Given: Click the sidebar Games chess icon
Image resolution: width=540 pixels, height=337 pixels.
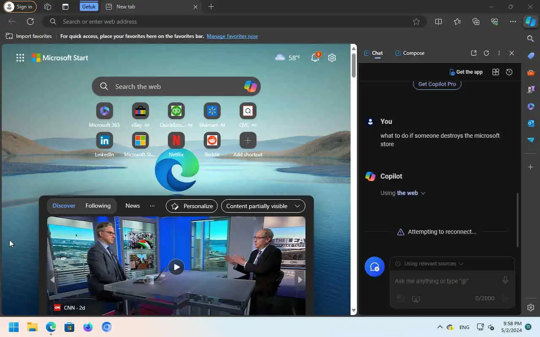Looking at the screenshot, I should click(x=531, y=89).
